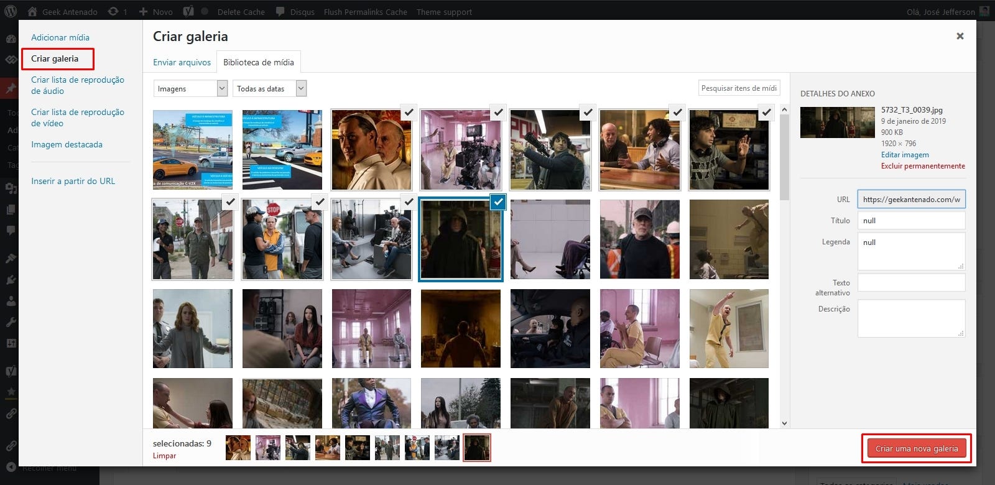Click Delete Cache in admin bar

pyautogui.click(x=241, y=12)
